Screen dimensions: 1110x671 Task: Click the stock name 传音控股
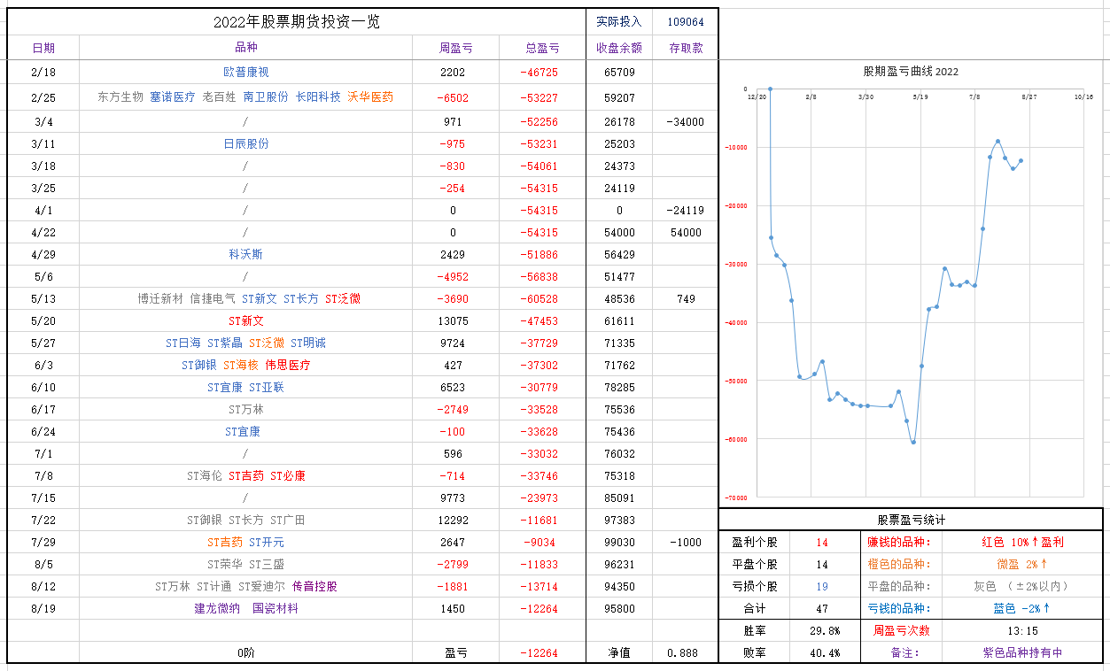[314, 586]
